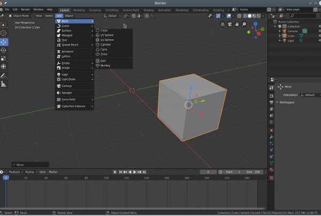Viewport: 321px width, 216px height.
Task: Add a Torus from the Mesh submenu
Action: (x=104, y=54)
